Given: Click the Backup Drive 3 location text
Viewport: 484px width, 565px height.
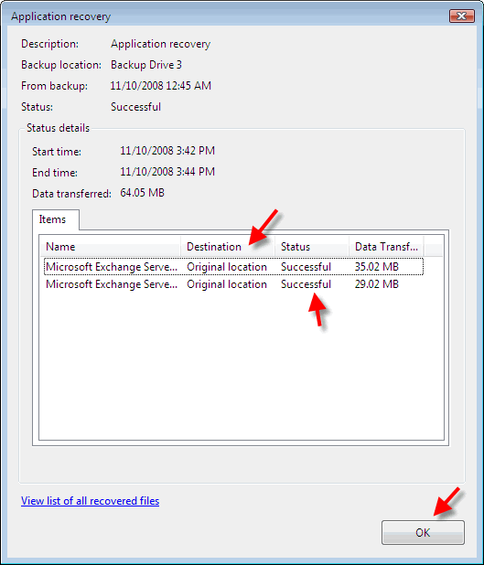Looking at the screenshot, I should click(x=146, y=65).
